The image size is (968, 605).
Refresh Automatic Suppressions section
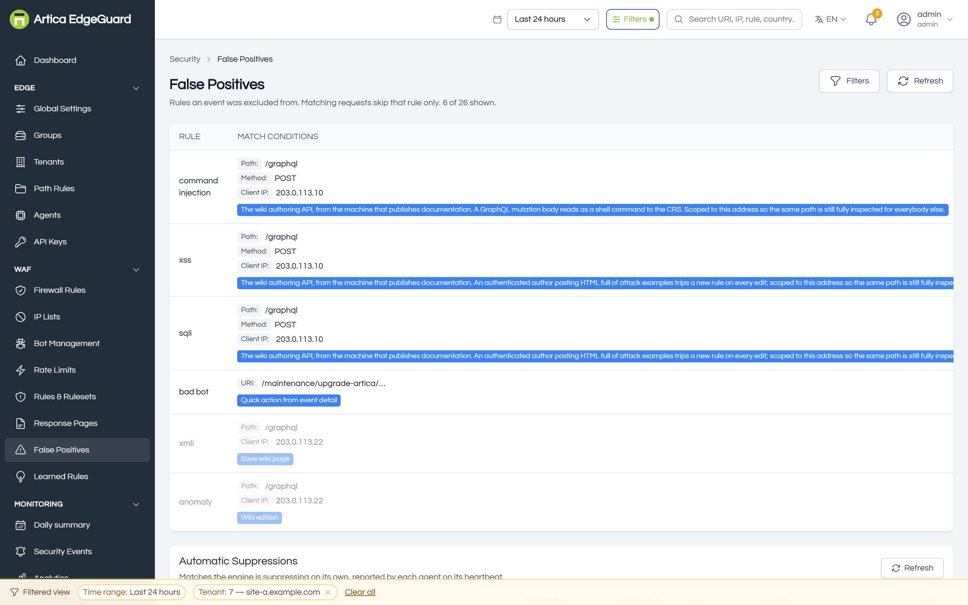coord(912,568)
